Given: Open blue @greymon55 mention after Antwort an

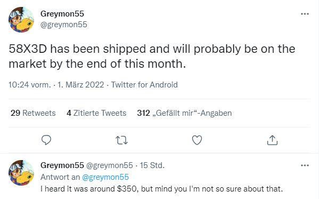Looking at the screenshot, I should tap(105, 177).
